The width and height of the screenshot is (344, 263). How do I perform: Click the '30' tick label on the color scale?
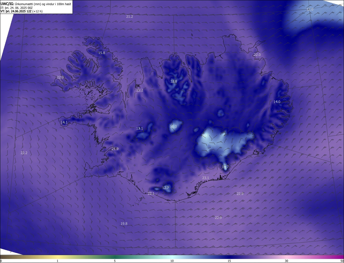click(286, 261)
